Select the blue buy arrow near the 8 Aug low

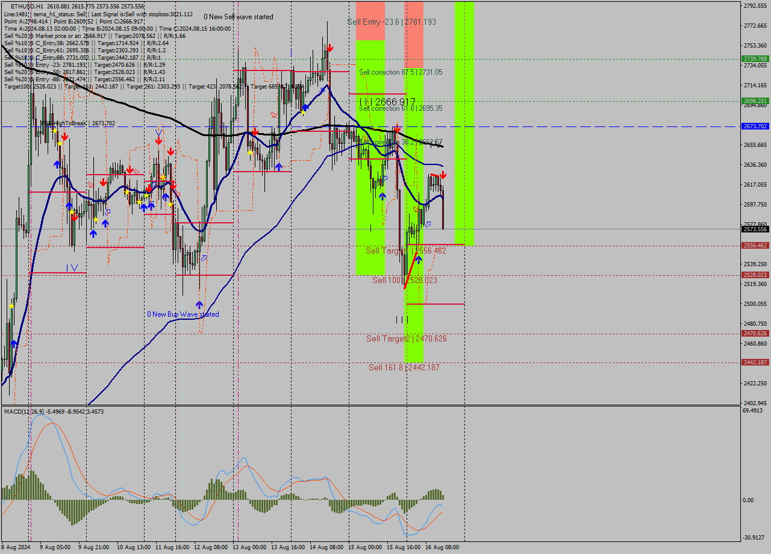(14, 343)
